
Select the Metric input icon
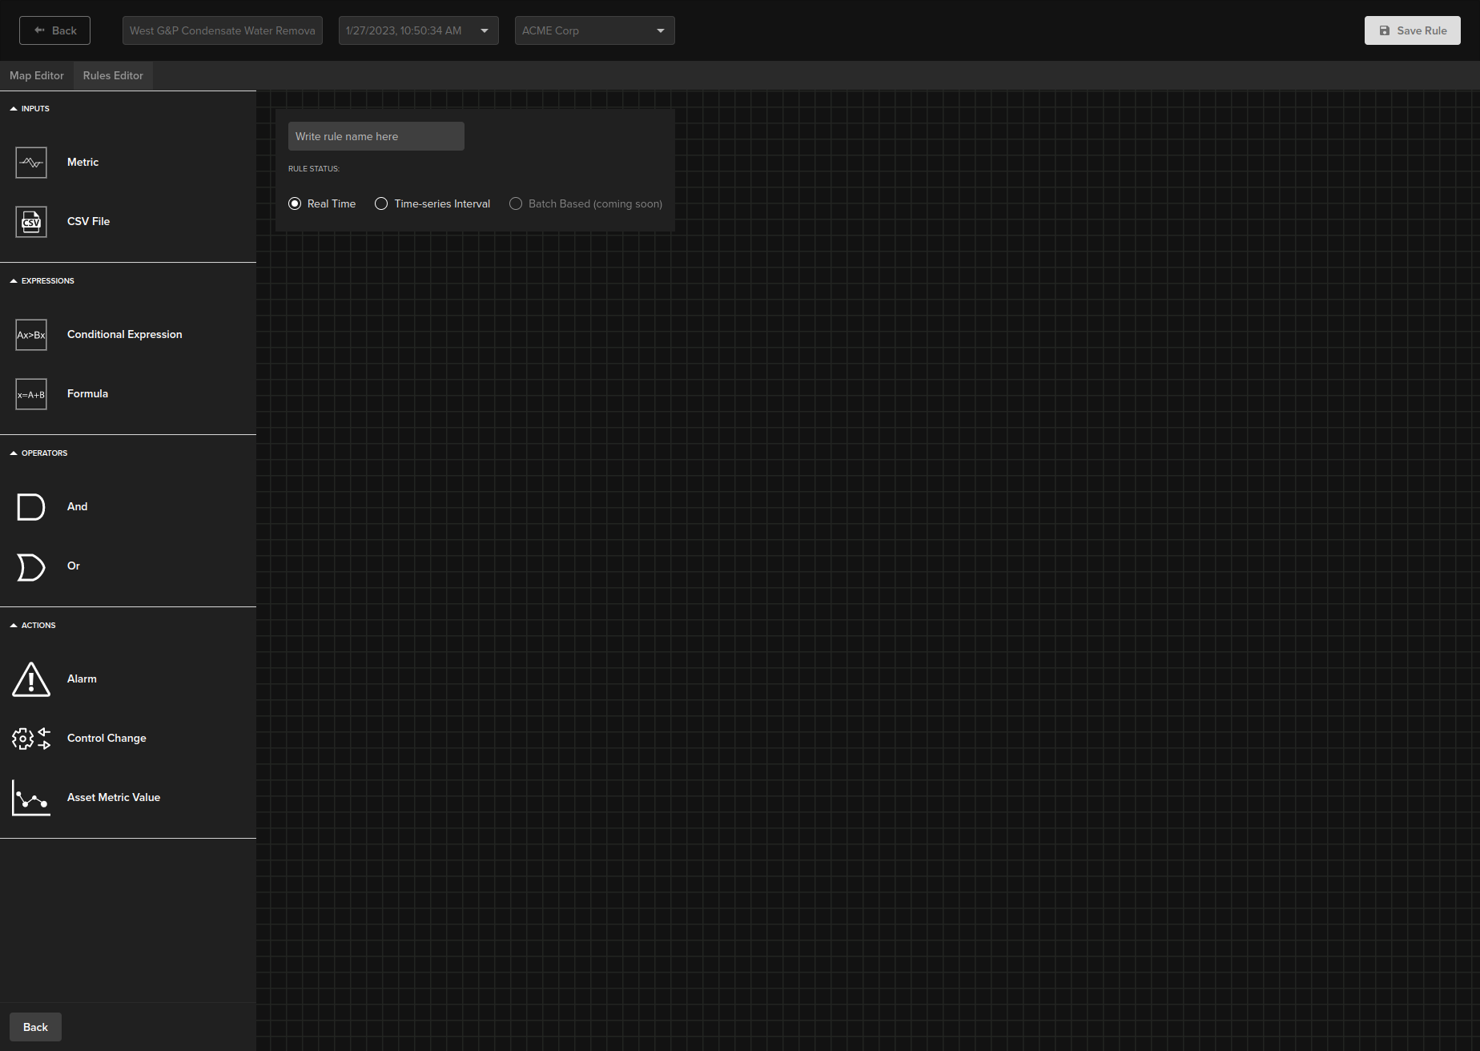coord(31,163)
